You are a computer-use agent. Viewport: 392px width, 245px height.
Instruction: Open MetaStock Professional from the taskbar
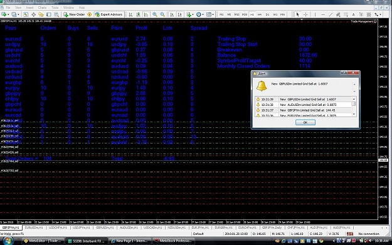pyautogui.click(x=173, y=241)
